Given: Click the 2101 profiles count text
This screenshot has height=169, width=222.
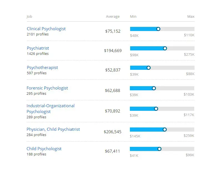Looking at the screenshot, I should pyautogui.click(x=37, y=34).
